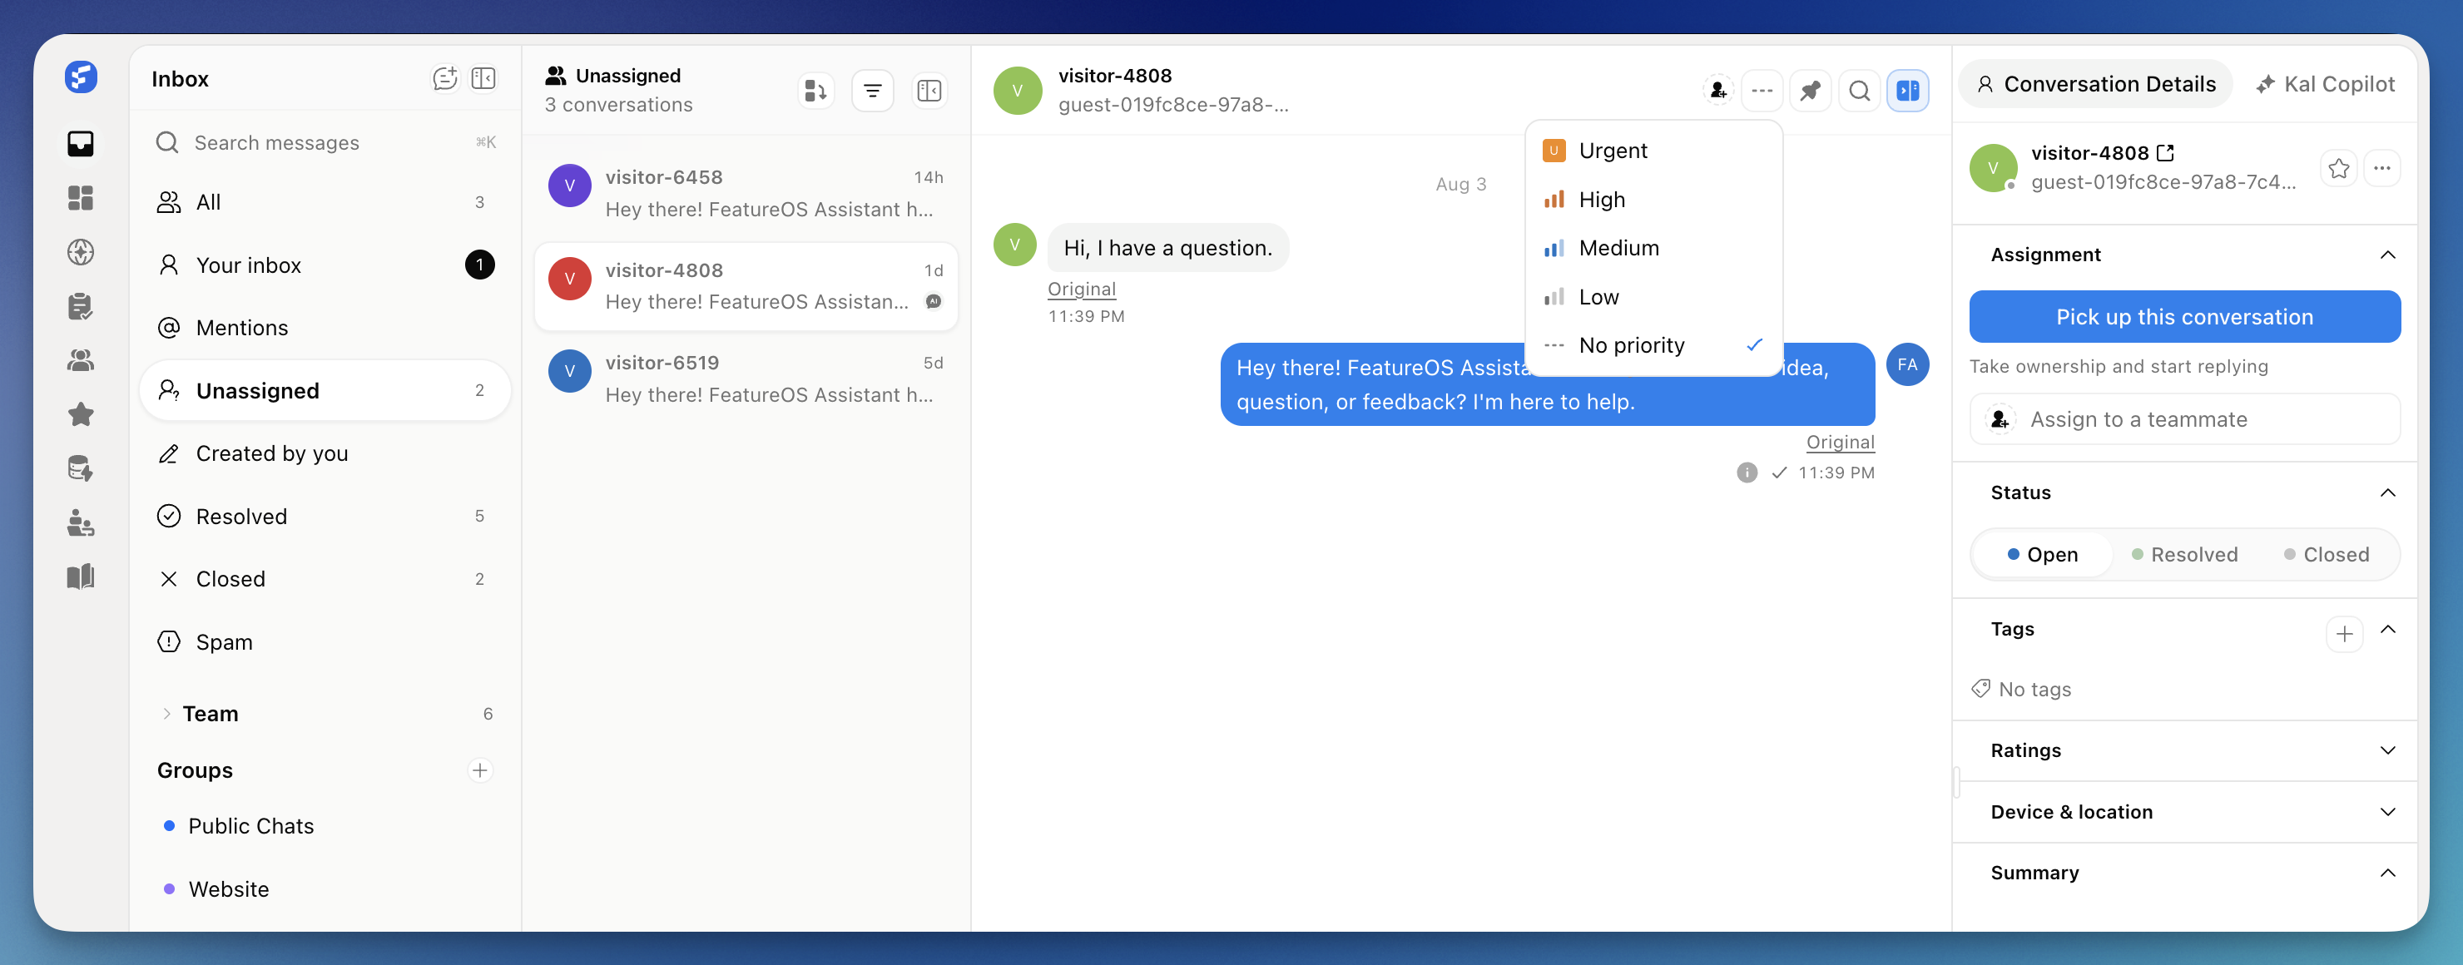
Task: Open the inbox icon in left rail
Action: (82, 143)
